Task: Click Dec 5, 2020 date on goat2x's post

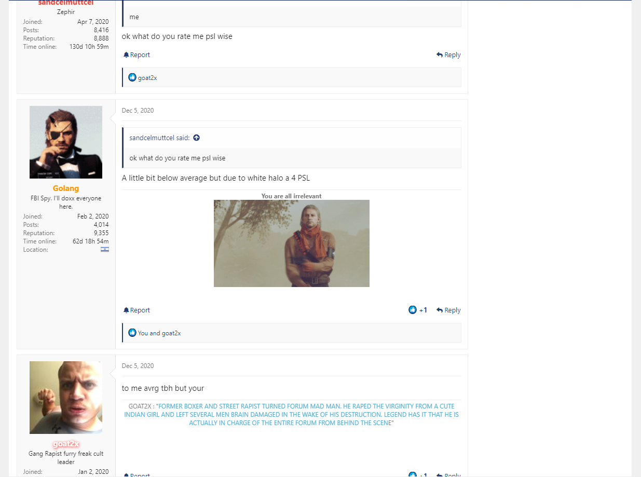Action: (138, 366)
